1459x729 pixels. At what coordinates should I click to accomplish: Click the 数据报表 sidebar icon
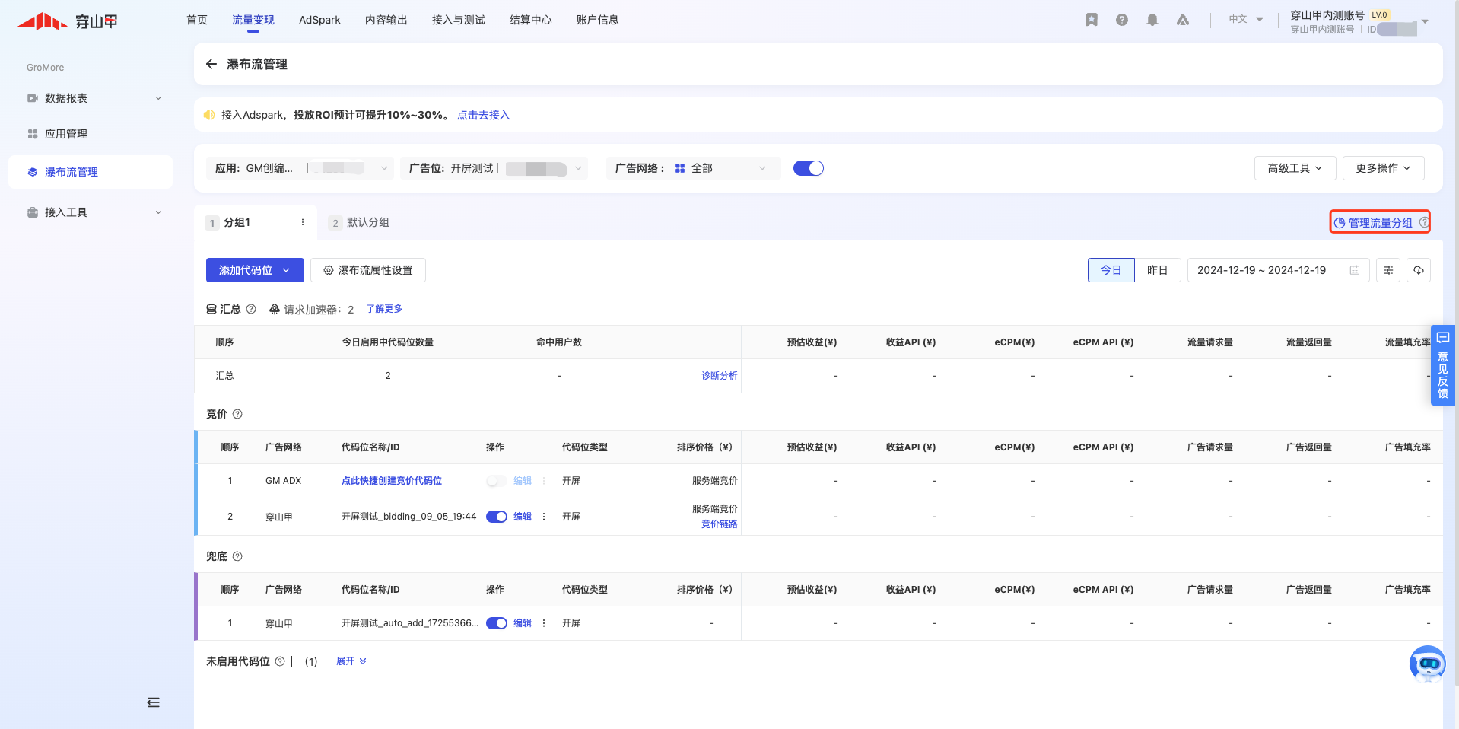tap(33, 98)
